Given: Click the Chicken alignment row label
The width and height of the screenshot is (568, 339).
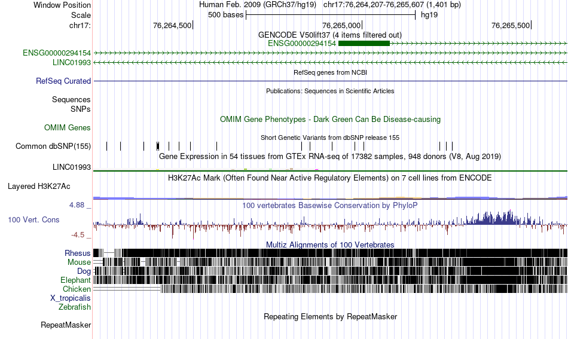Looking at the screenshot, I should (x=77, y=289).
